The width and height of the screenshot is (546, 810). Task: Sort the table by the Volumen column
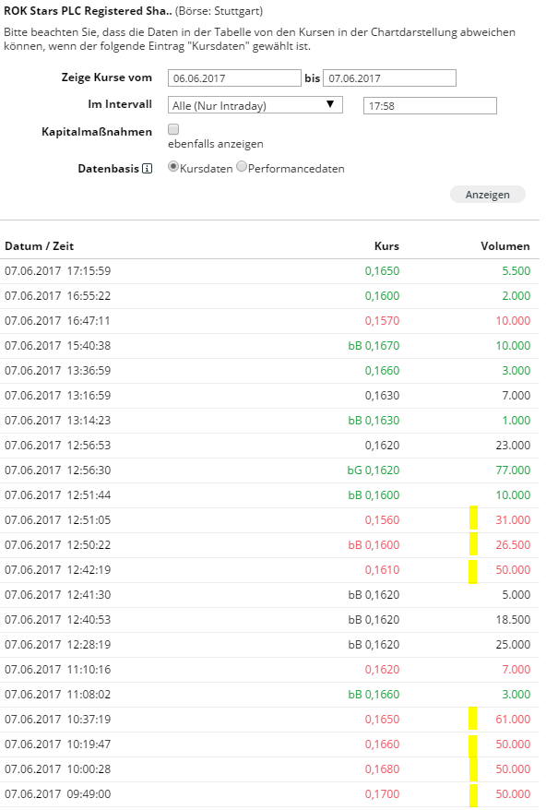click(504, 246)
